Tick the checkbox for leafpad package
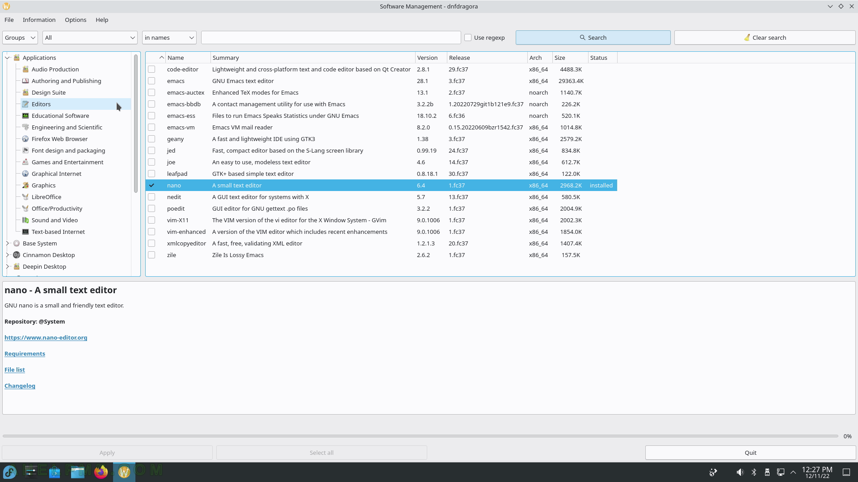 151,174
